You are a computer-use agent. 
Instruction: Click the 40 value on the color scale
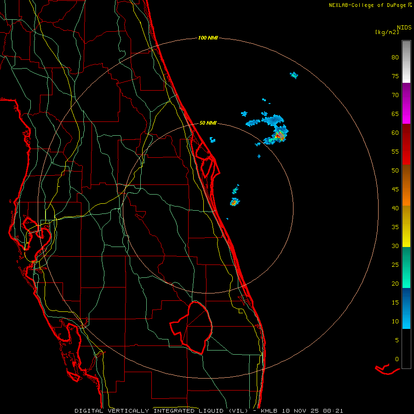coord(395,208)
